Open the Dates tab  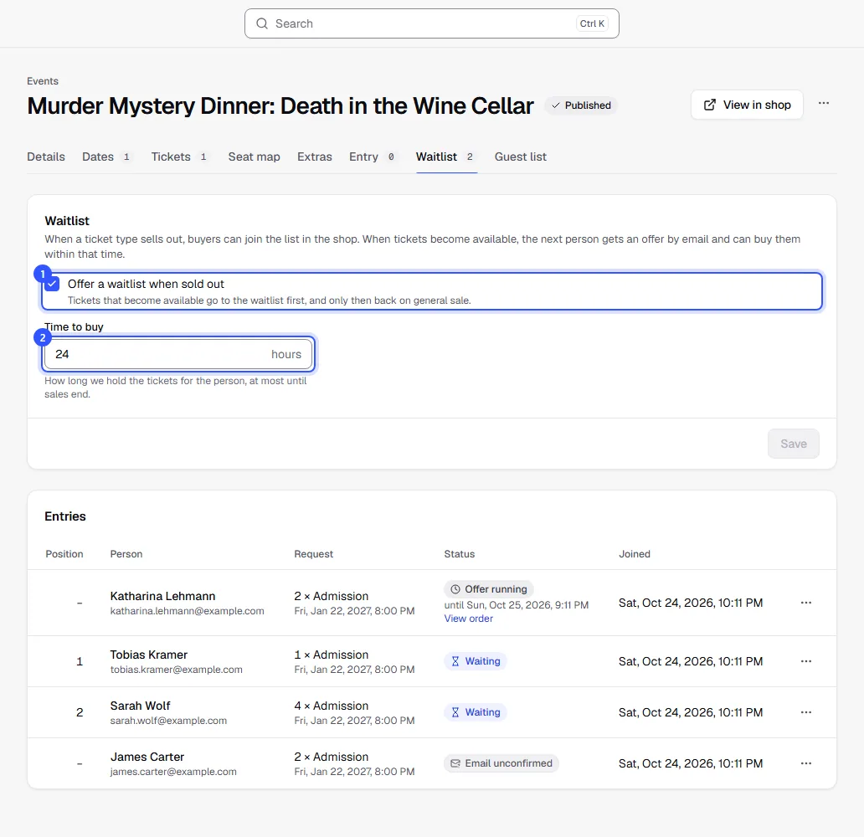107,157
